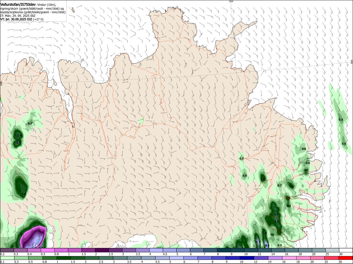The image size is (353, 264).
Task: Click the Veðurstofan/IS750dev title text
Action: [18, 4]
